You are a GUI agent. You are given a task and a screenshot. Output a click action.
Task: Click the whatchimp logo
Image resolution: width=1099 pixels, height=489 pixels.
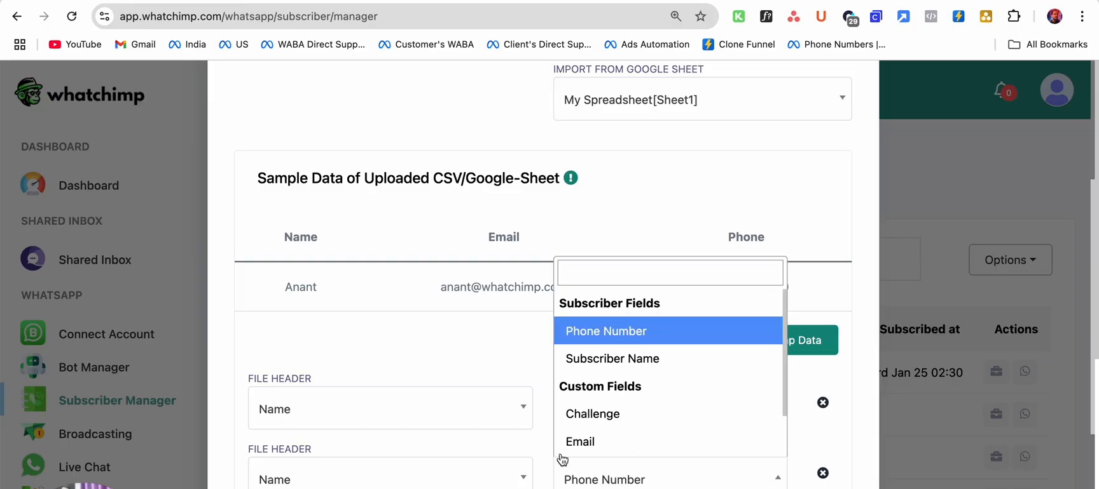click(79, 93)
